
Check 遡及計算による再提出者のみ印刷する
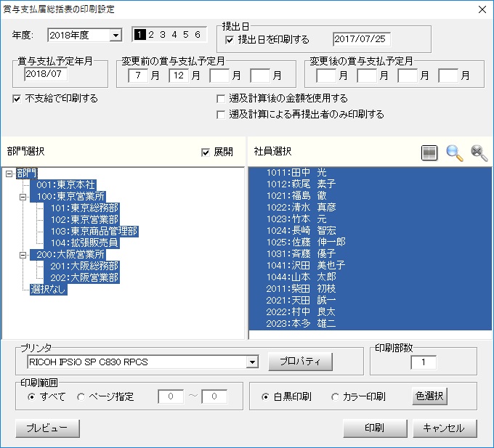221,115
